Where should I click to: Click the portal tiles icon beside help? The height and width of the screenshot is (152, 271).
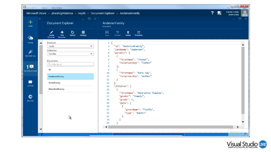(219, 13)
